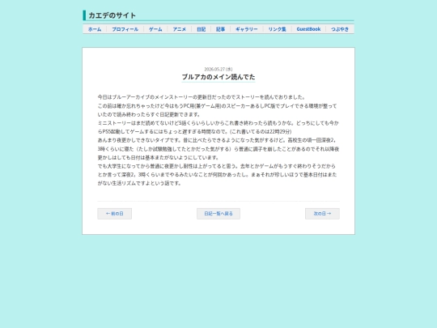Click the last line がない生活リズムですよという話です
437x328 pixels.
tap(139, 183)
